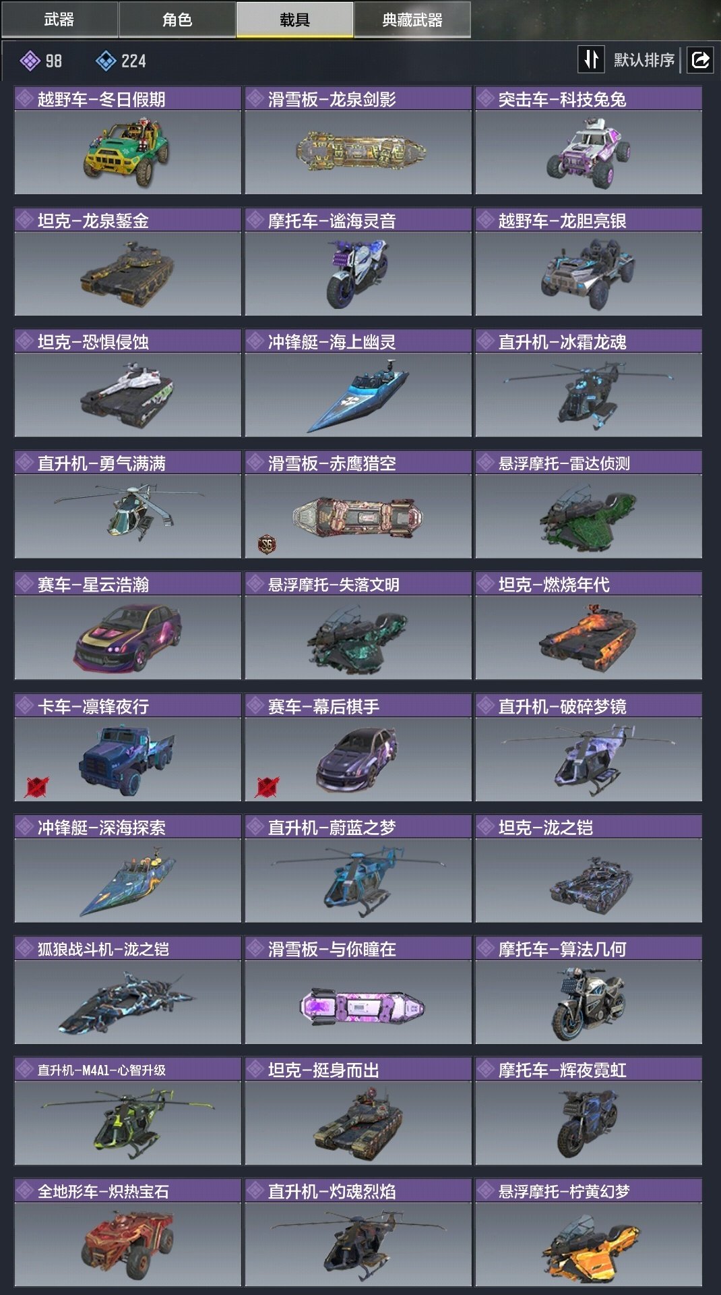Pick the 摩托车-算法几何 motorcycle skin
721x1295 pixels.
pos(589,990)
